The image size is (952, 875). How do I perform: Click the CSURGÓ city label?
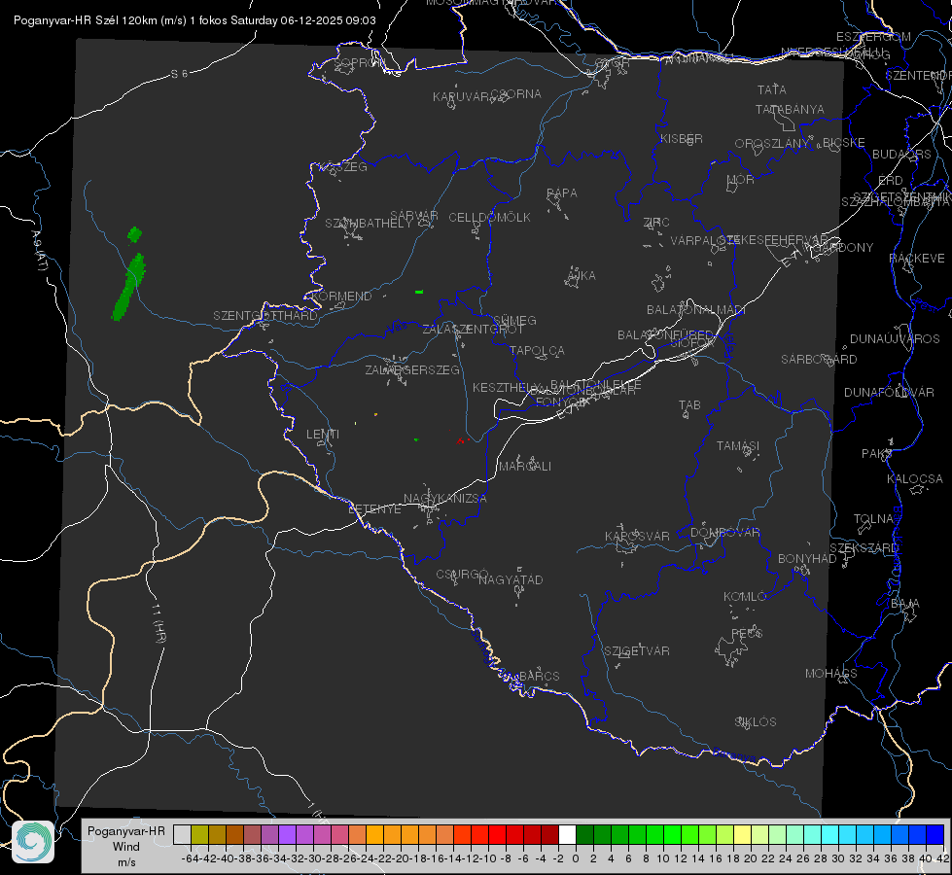(x=462, y=575)
